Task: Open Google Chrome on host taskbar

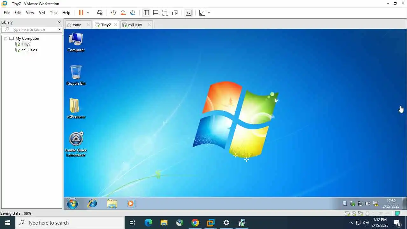Action: tap(195, 223)
